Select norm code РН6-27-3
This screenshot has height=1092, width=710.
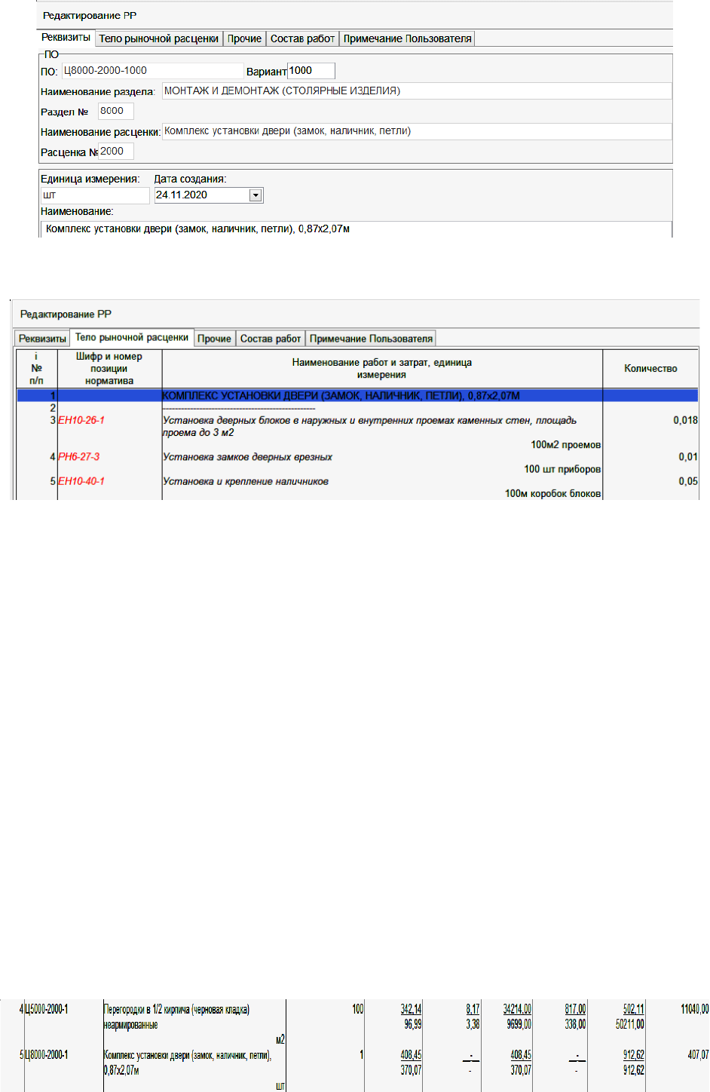[x=79, y=457]
